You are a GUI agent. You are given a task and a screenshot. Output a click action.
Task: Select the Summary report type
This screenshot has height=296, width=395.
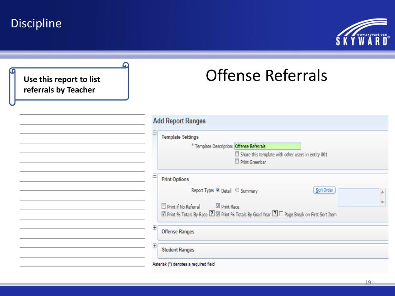click(x=237, y=190)
